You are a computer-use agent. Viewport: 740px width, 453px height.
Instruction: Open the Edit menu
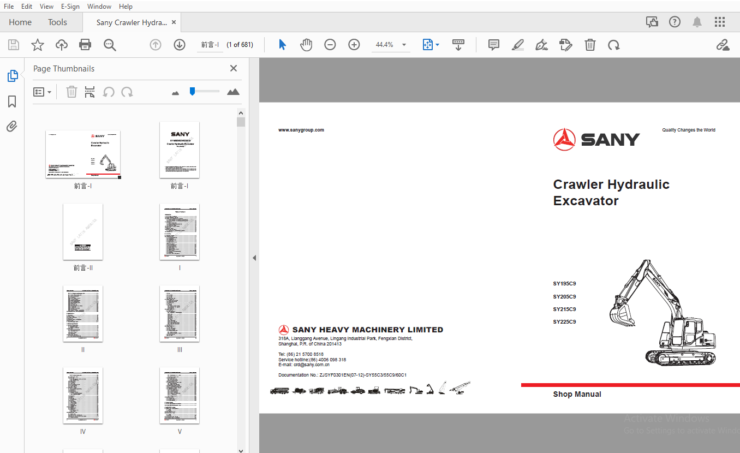[x=27, y=6]
